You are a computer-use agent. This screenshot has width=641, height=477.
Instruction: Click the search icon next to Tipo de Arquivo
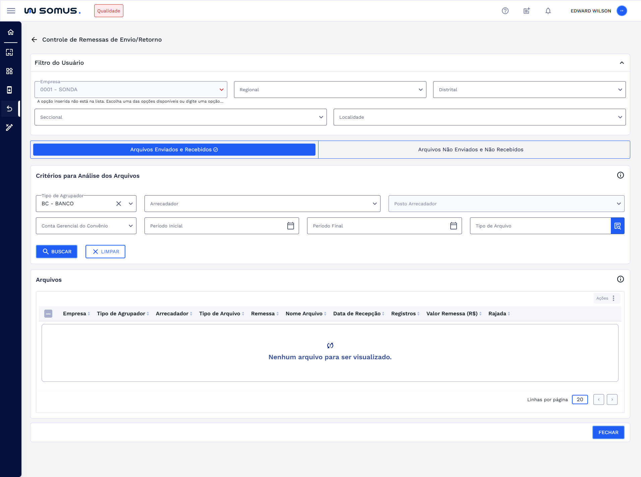(618, 226)
